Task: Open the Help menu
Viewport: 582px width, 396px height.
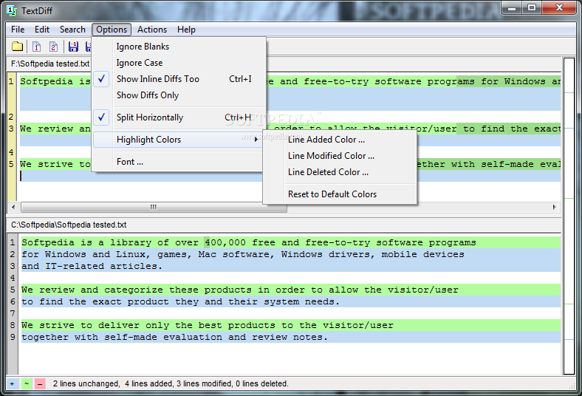Action: 186,30
